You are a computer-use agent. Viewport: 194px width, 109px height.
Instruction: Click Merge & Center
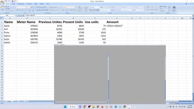pyautogui.click(x=55, y=10)
